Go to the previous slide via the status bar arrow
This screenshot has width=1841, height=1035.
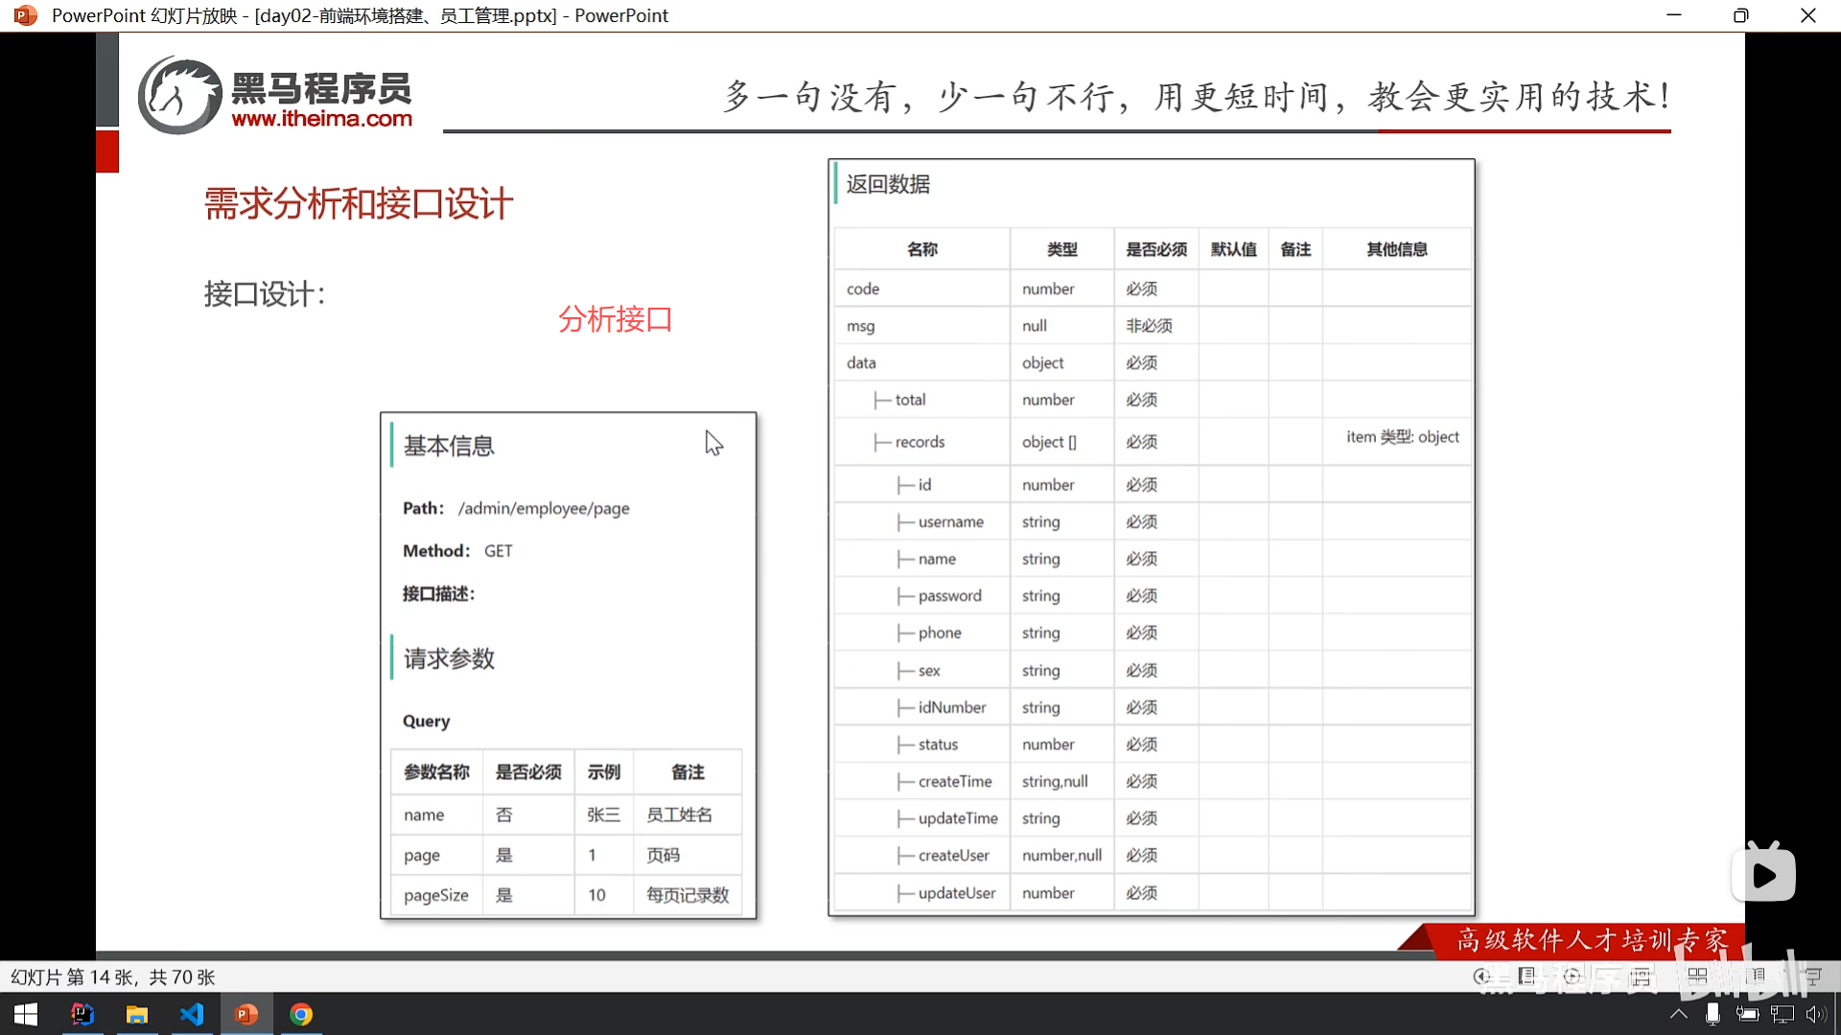[x=1481, y=977]
